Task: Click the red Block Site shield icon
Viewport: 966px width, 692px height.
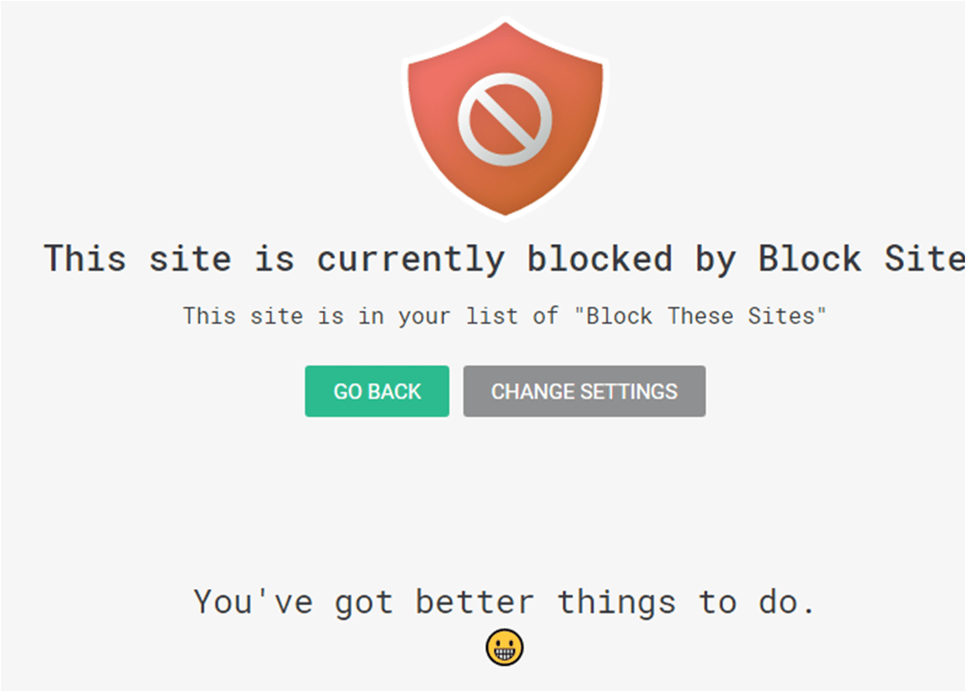Action: click(x=505, y=118)
